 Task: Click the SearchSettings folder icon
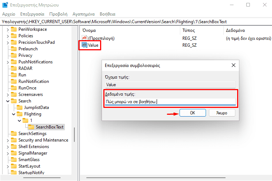click(14, 134)
